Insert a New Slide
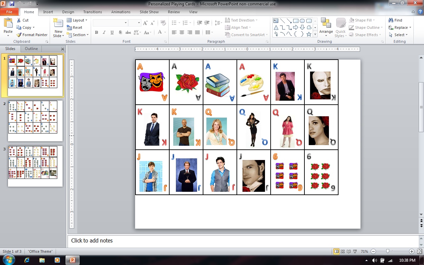Image resolution: width=424 pixels, height=265 pixels. (x=58, y=28)
